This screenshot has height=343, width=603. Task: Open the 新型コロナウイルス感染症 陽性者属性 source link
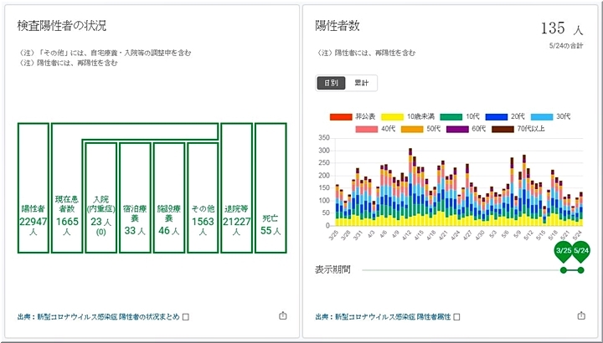tap(382, 317)
